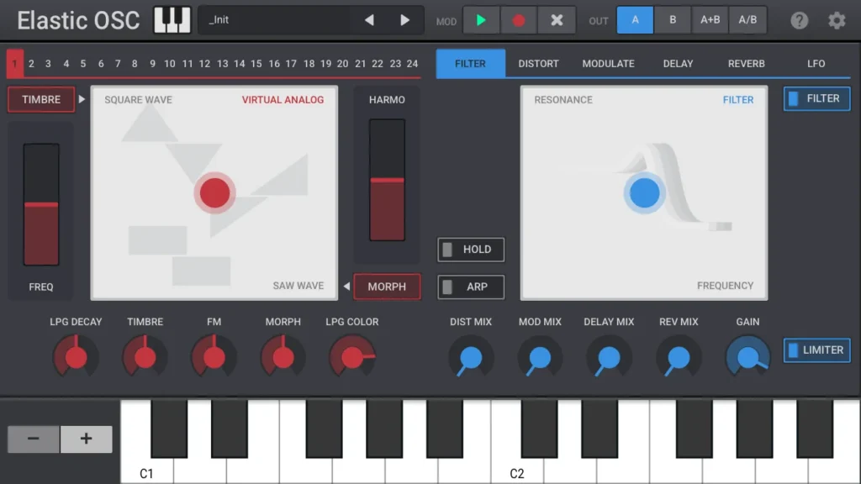This screenshot has width=861, height=484.
Task: Click the red MOD record button
Action: pos(518,20)
